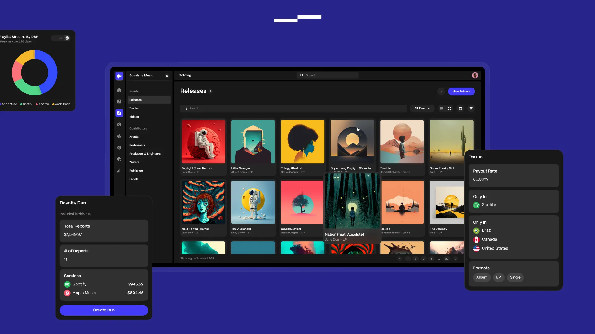595x334 pixels.
Task: Go to next page arrow in pagination
Action: click(x=456, y=259)
